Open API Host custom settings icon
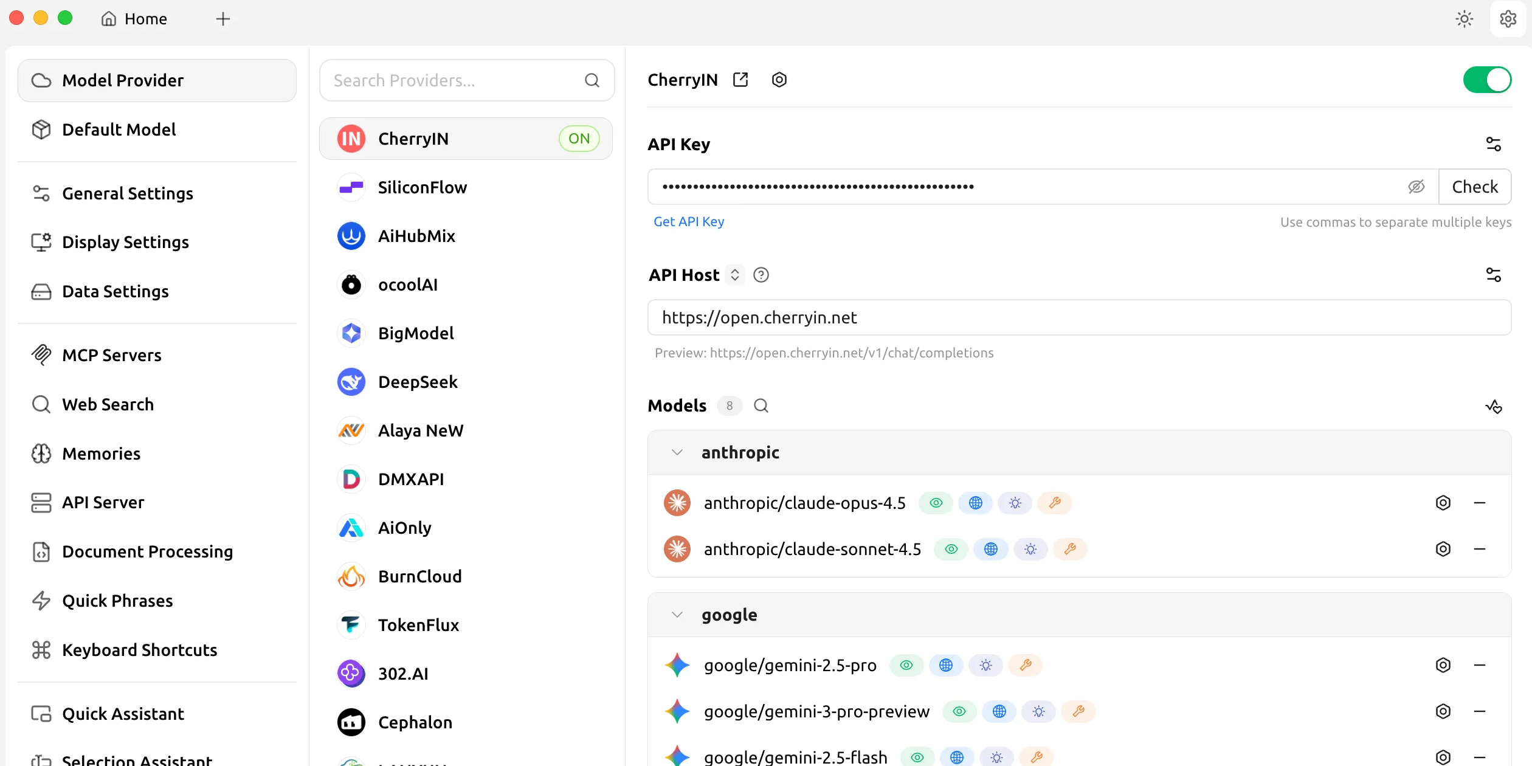The image size is (1532, 766). [1494, 275]
